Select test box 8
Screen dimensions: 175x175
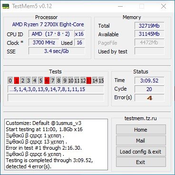tap(58, 81)
